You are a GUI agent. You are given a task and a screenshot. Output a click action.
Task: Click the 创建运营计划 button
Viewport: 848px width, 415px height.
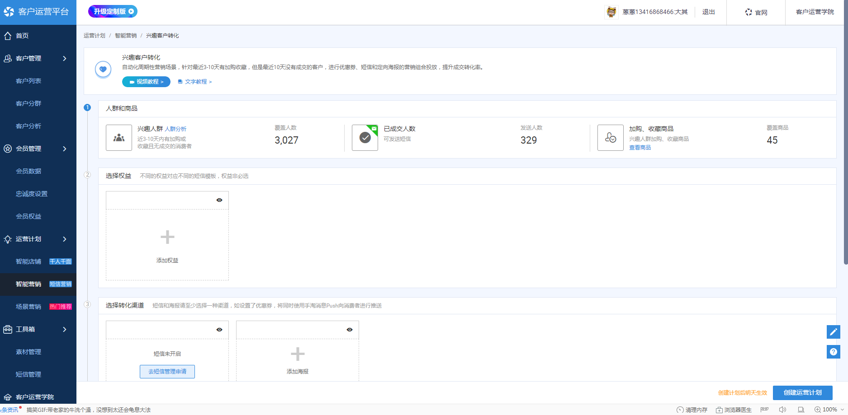pyautogui.click(x=802, y=392)
